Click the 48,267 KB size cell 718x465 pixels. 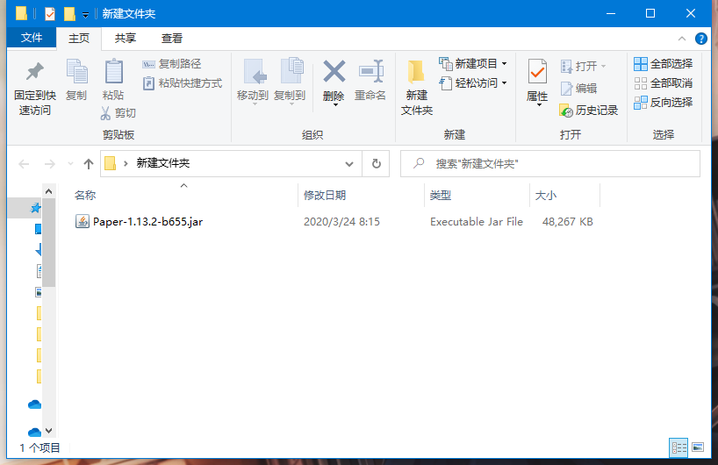(567, 222)
